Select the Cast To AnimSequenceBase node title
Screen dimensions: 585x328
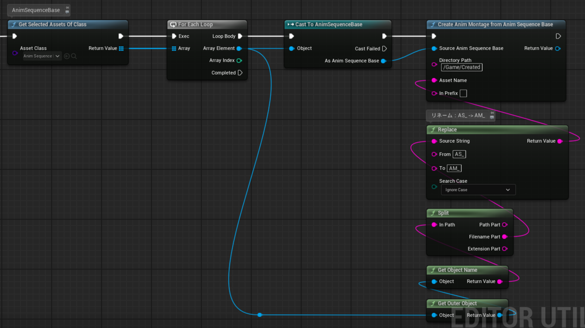tap(329, 24)
